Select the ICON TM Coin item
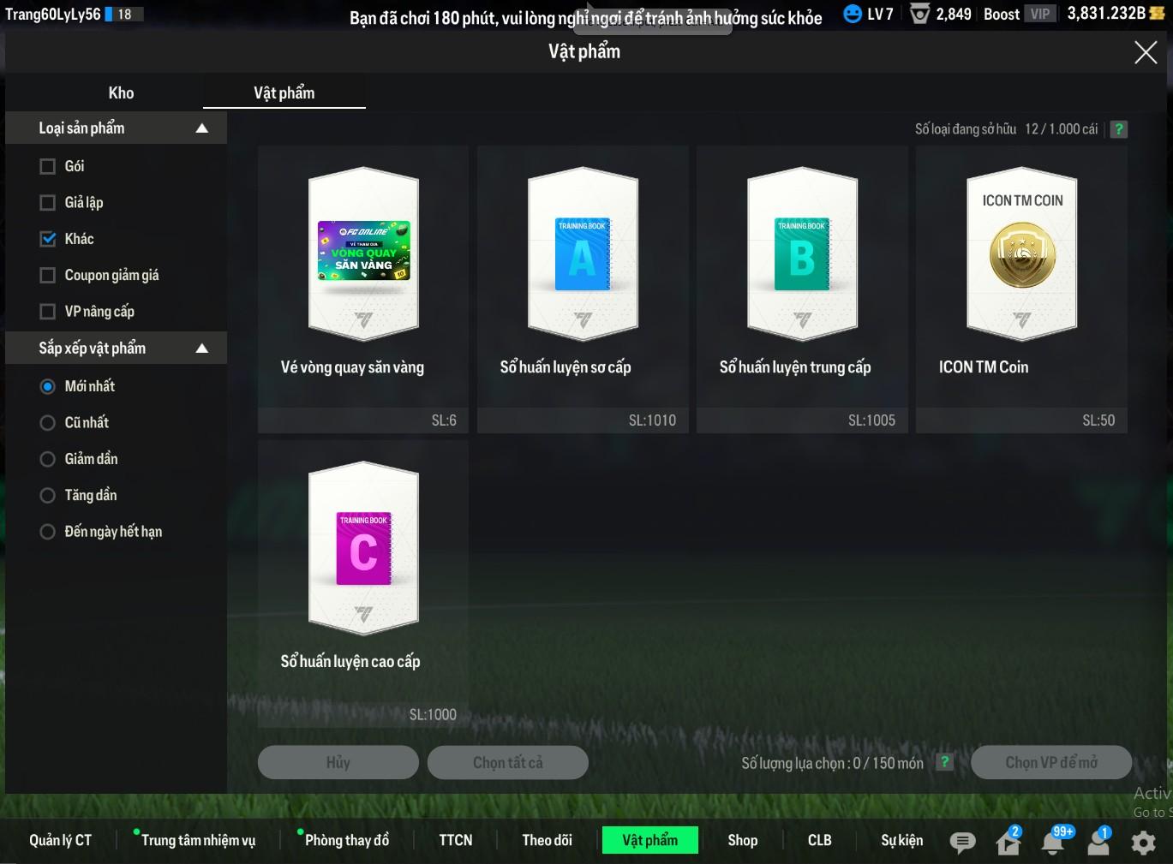 pyautogui.click(x=1021, y=288)
